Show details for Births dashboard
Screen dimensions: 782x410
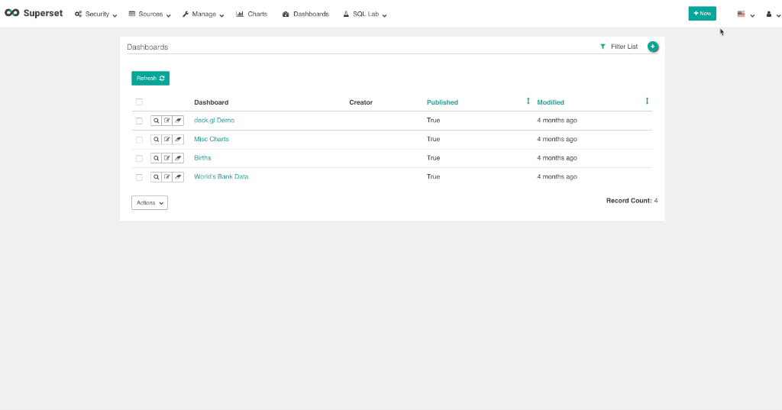click(x=156, y=158)
